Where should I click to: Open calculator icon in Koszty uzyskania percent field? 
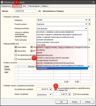pyautogui.click(x=69, y=94)
